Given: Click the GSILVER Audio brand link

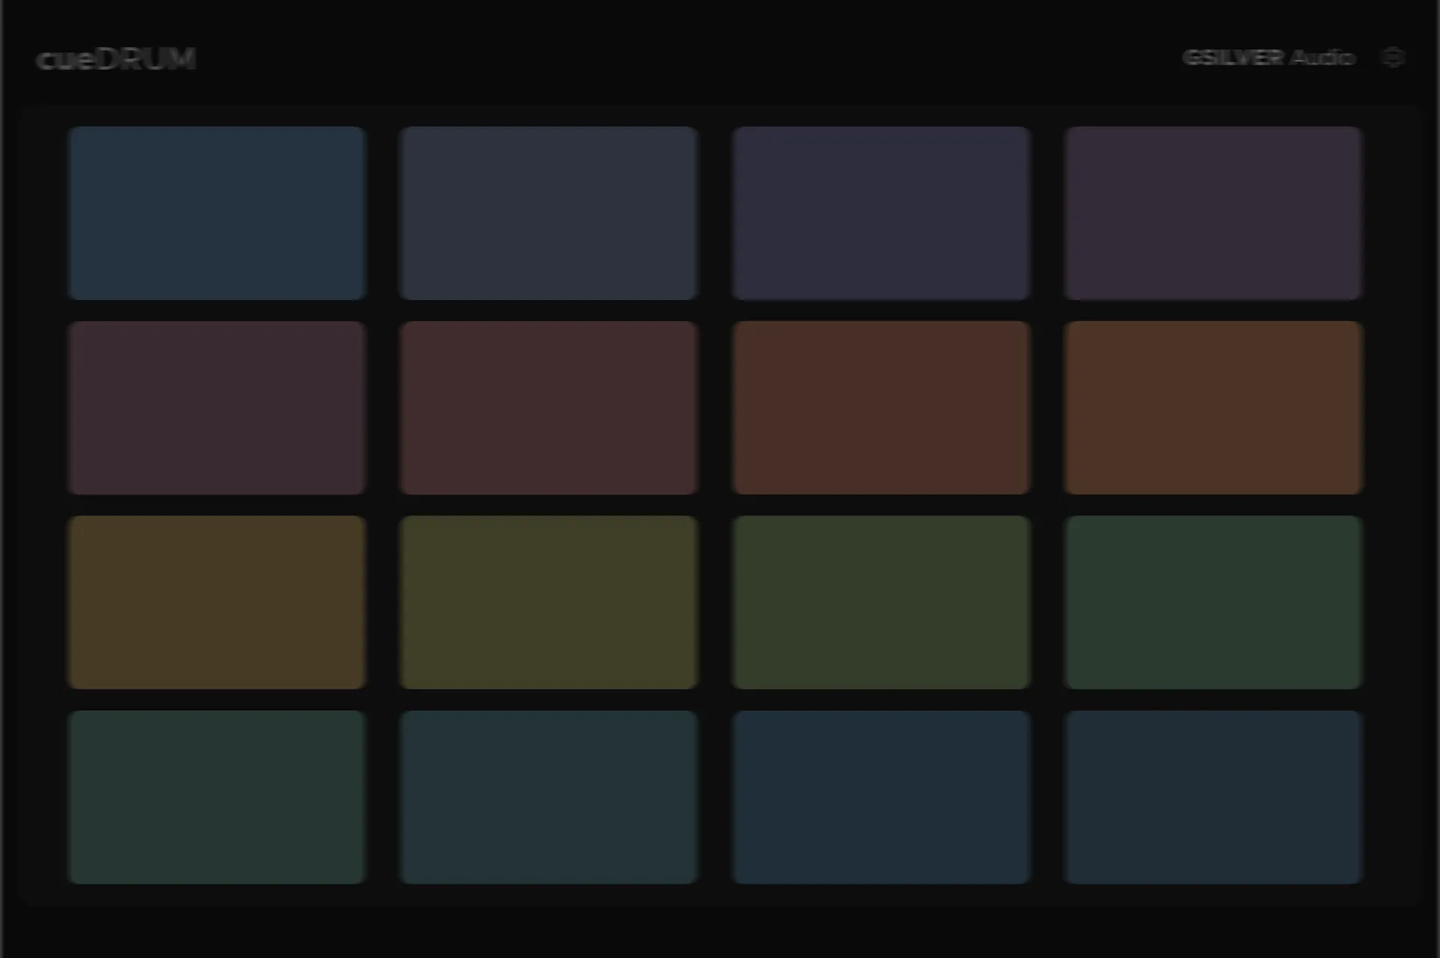Looking at the screenshot, I should pyautogui.click(x=1268, y=58).
